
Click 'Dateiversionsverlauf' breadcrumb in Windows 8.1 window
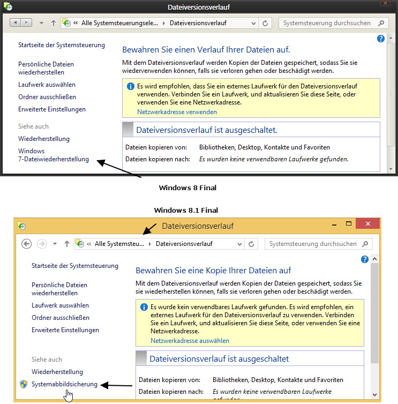pos(184,244)
